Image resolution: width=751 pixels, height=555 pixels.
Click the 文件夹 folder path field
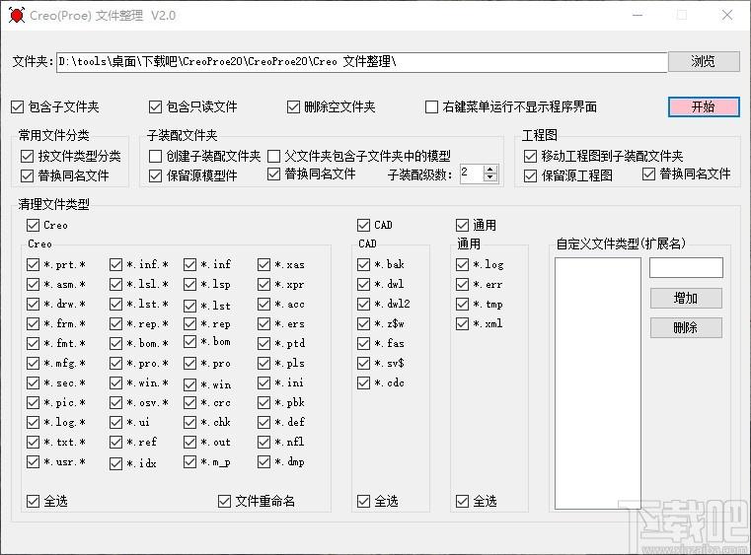(361, 62)
